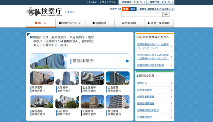Click the 関係法令等 heading
Screen dimensions: 213x122
pos(147,76)
